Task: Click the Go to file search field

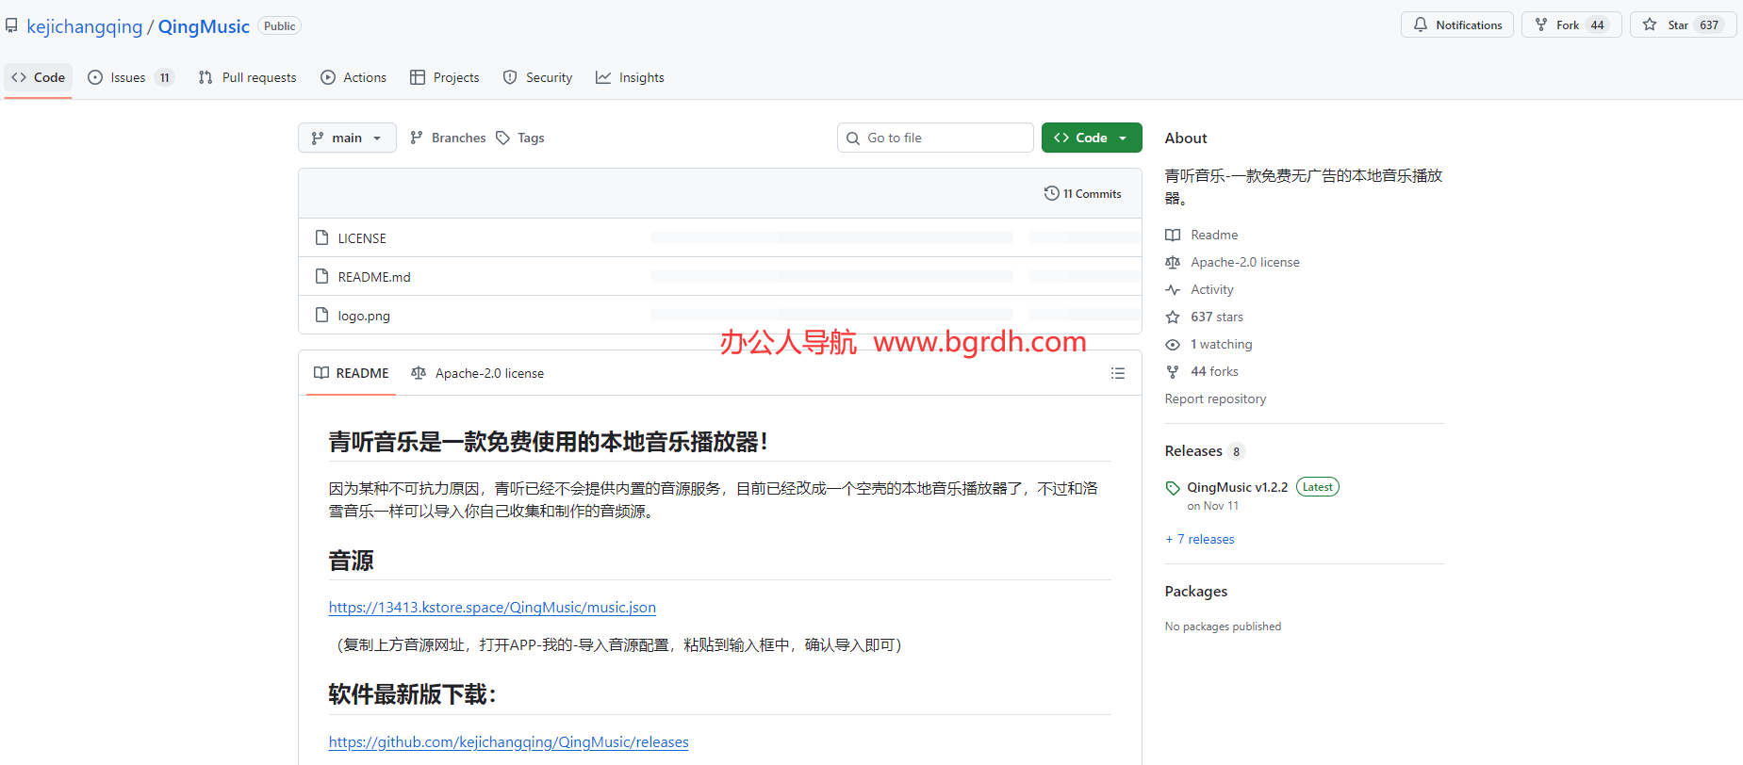Action: 935,138
